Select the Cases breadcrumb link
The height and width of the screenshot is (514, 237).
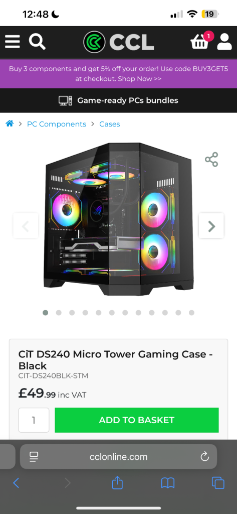point(110,124)
